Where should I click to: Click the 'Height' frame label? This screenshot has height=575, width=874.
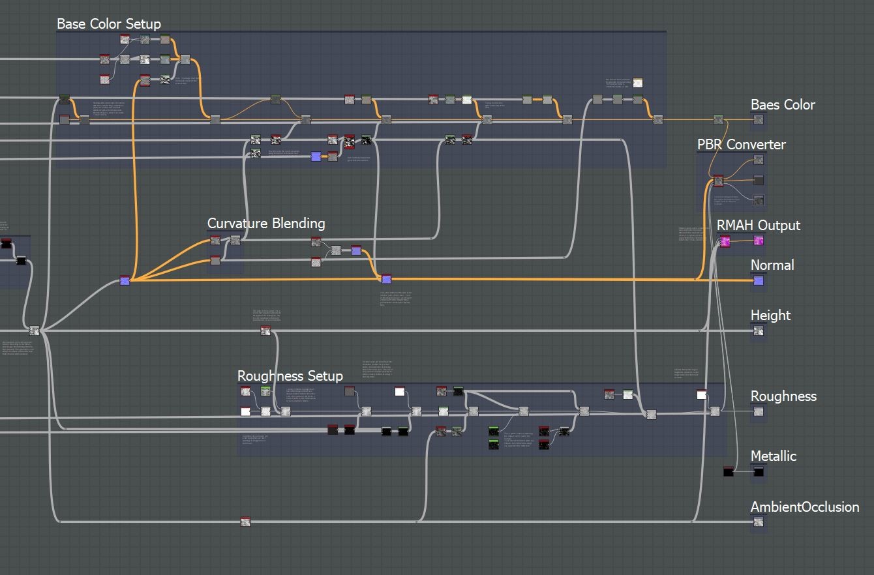(770, 316)
